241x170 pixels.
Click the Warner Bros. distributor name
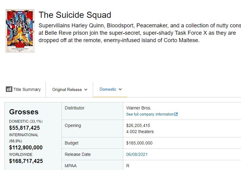[139, 108]
